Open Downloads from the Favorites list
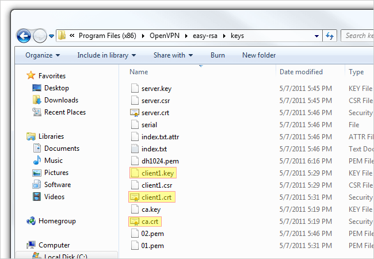Screen dimensions: 374x259 point(62,100)
